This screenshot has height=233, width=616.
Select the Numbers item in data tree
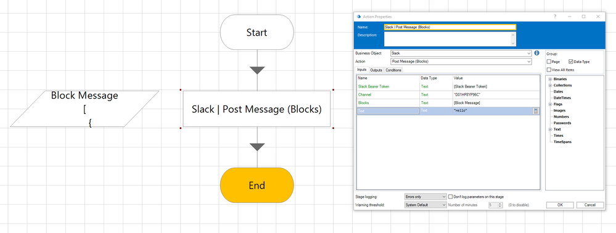(x=561, y=116)
